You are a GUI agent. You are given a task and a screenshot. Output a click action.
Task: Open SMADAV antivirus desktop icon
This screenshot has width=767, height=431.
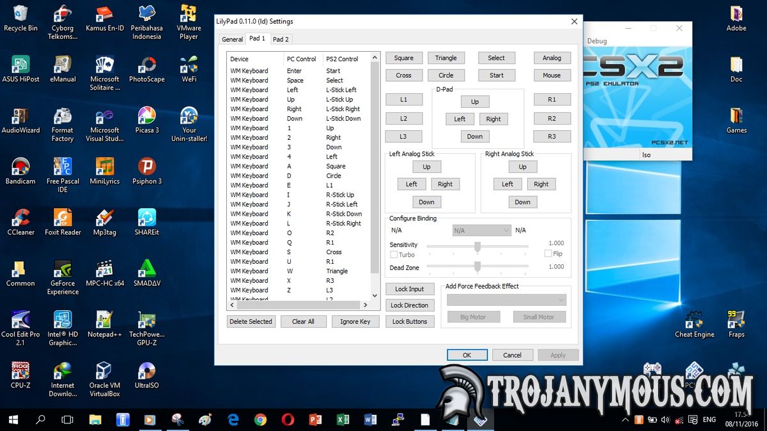(x=147, y=273)
